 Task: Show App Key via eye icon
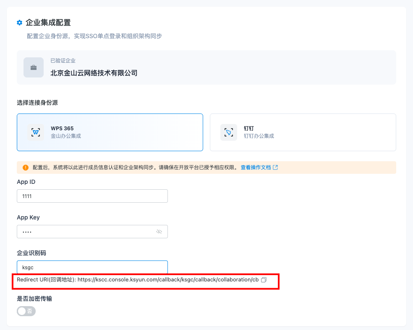[159, 232]
